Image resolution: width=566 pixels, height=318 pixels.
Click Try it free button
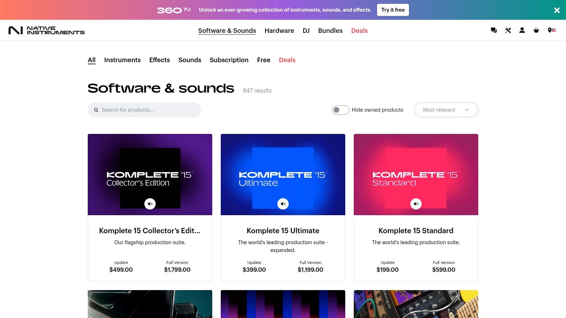[393, 10]
